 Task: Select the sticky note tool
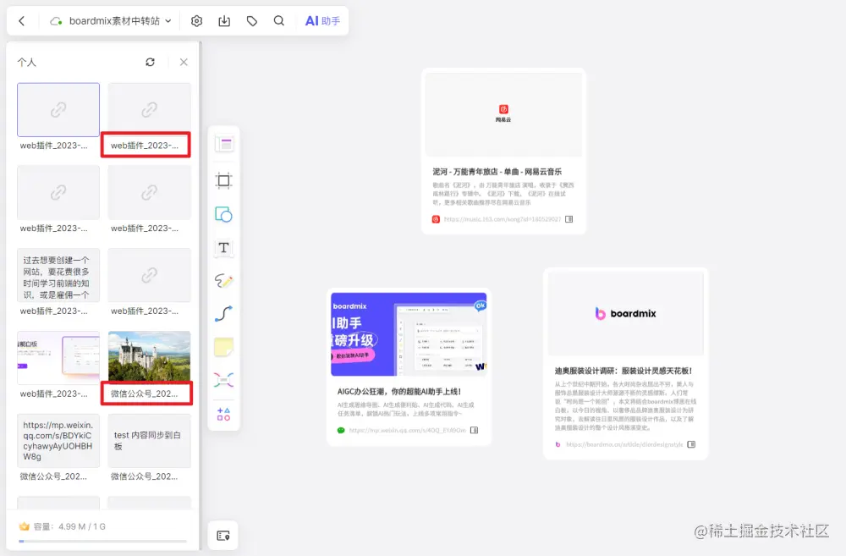click(x=224, y=347)
